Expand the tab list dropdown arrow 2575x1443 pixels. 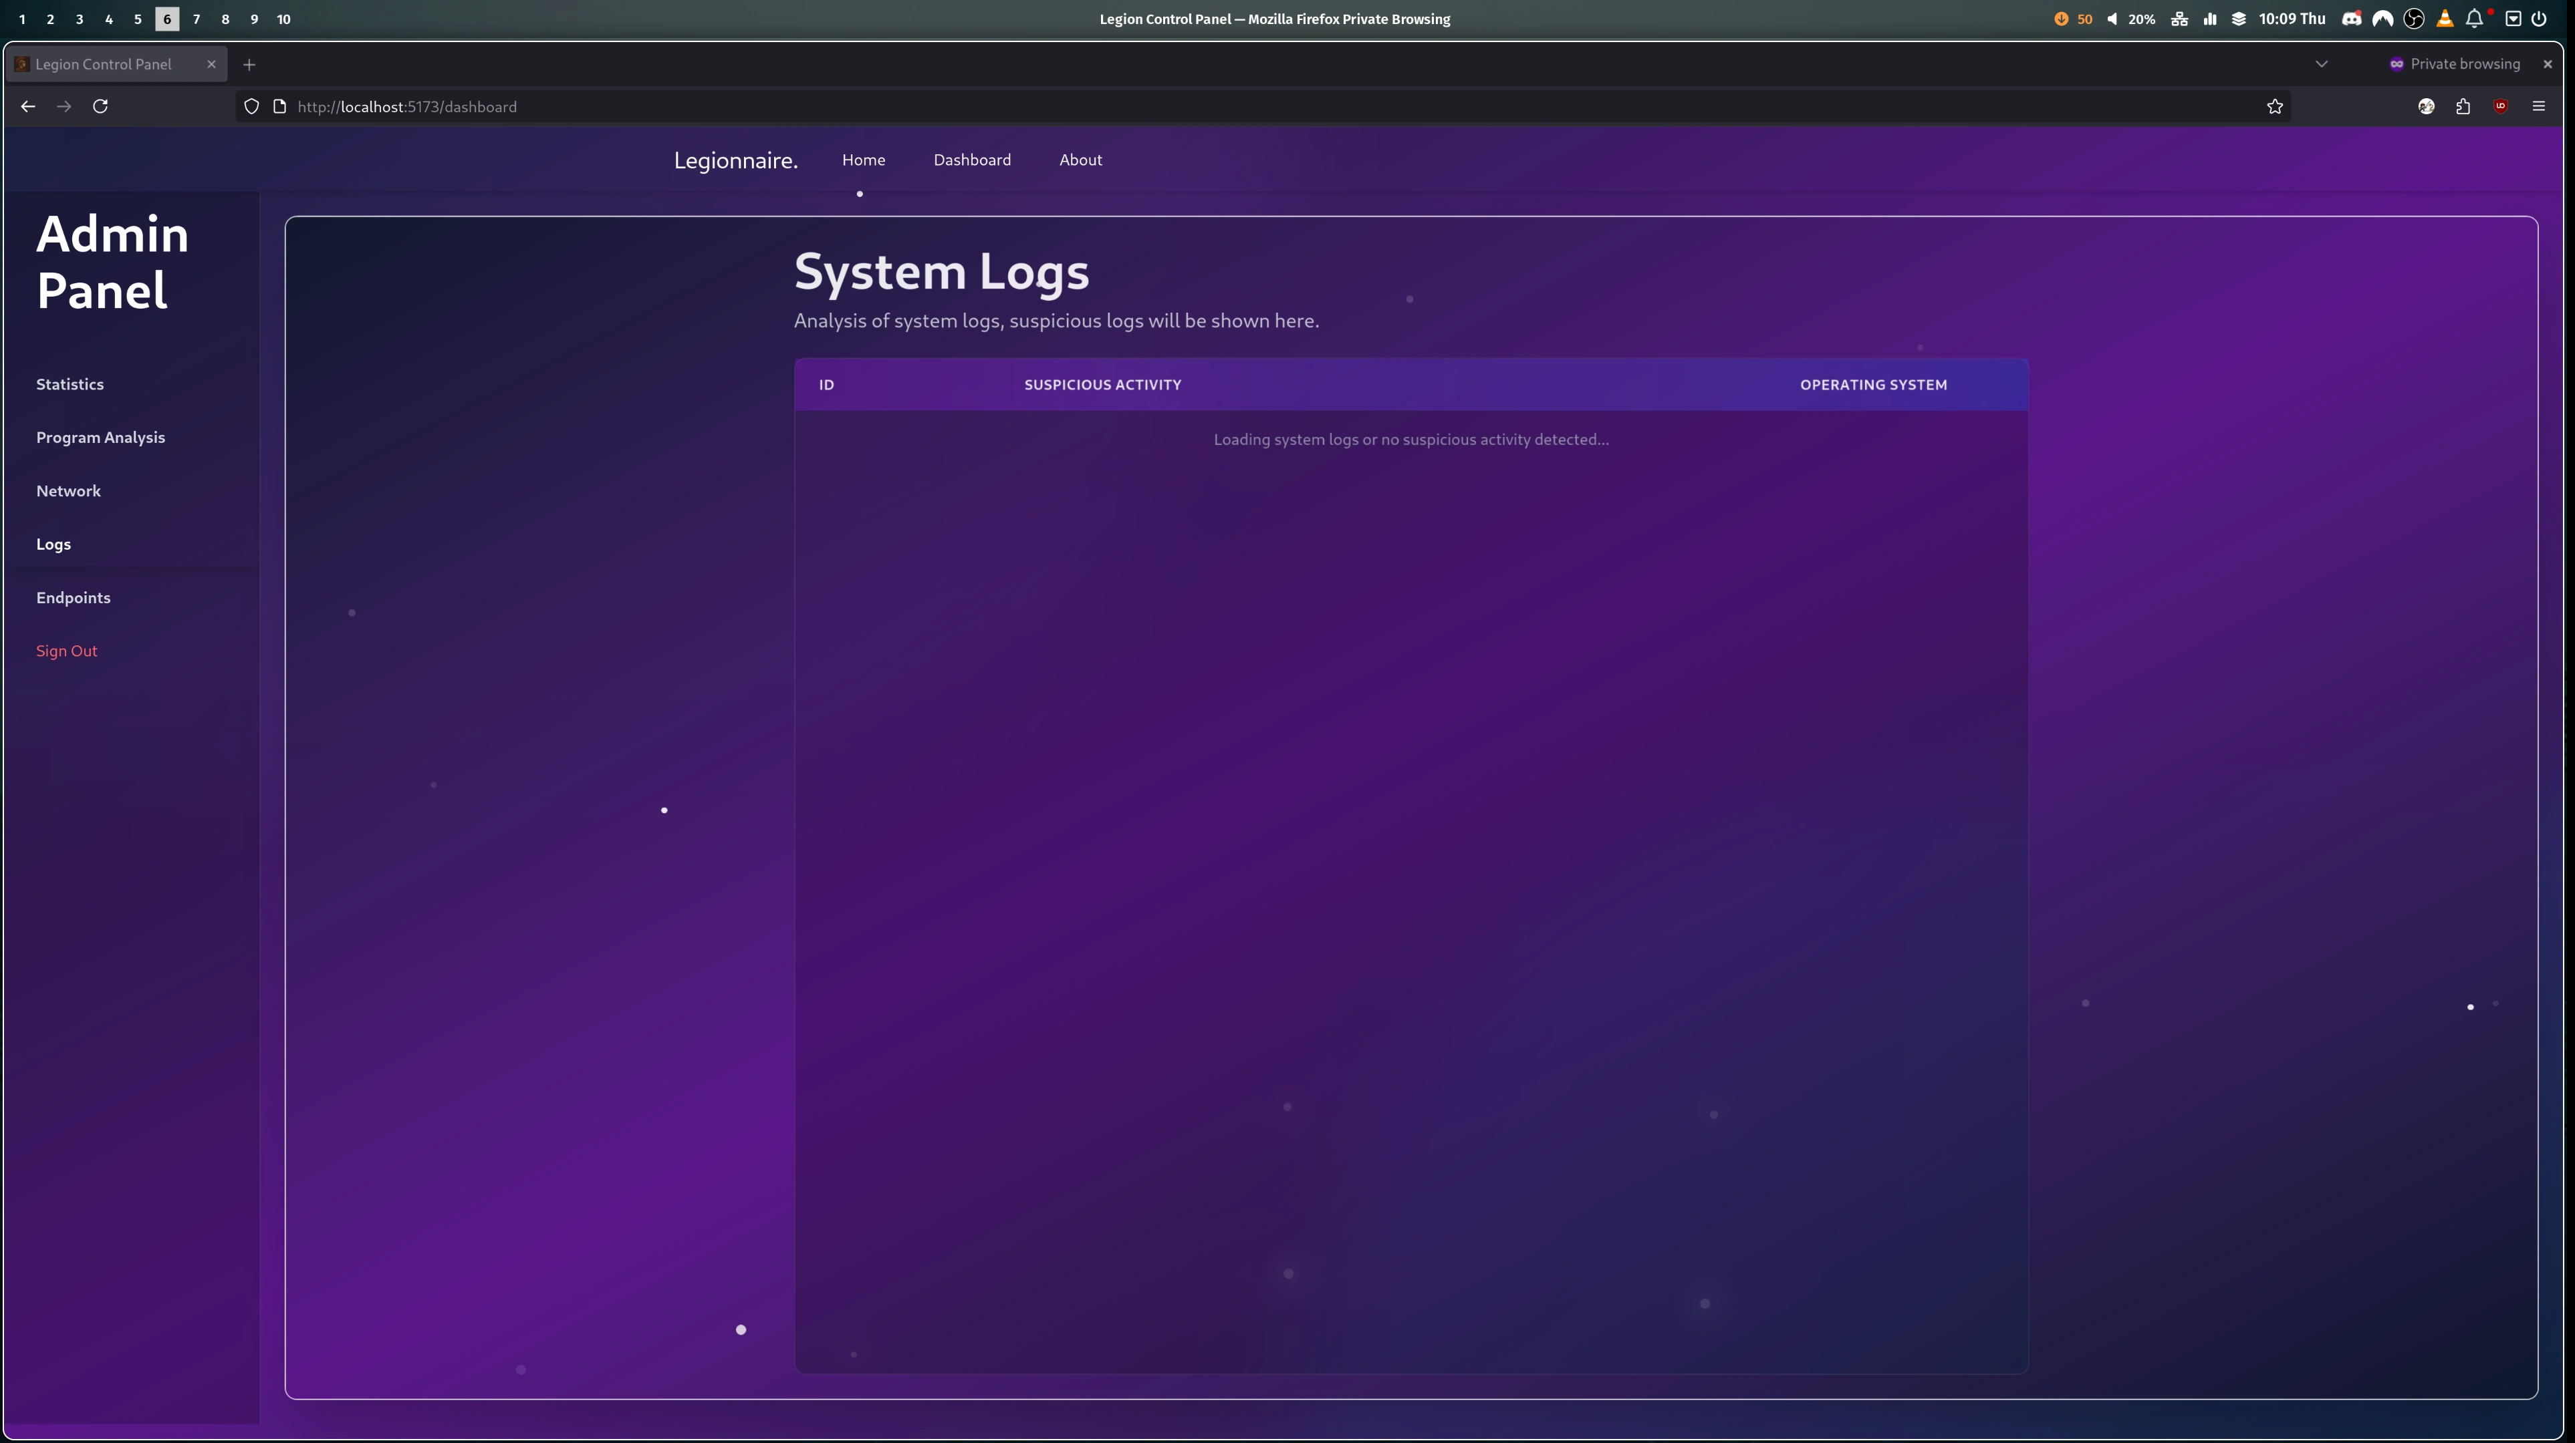tap(2321, 63)
